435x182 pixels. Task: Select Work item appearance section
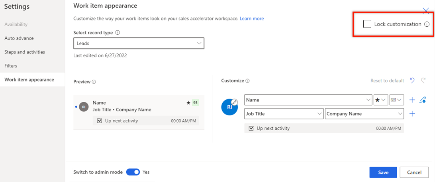(x=32, y=79)
